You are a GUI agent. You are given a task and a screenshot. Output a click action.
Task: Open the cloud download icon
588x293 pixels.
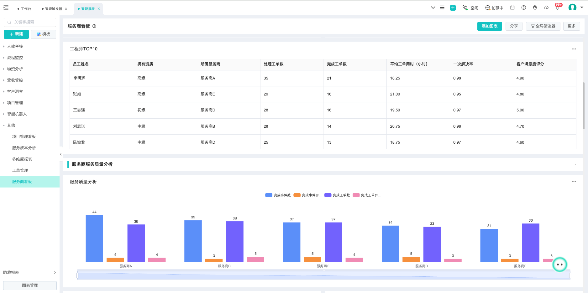[x=546, y=8]
